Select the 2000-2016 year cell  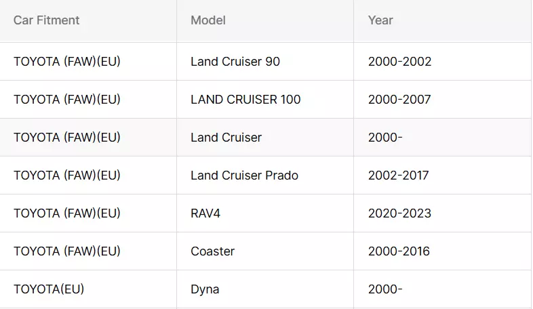(442, 251)
